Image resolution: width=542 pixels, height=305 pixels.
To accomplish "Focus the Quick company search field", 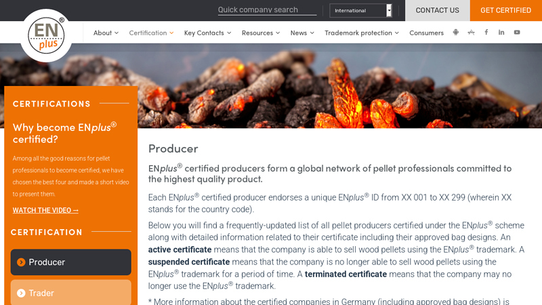I will coord(267,10).
